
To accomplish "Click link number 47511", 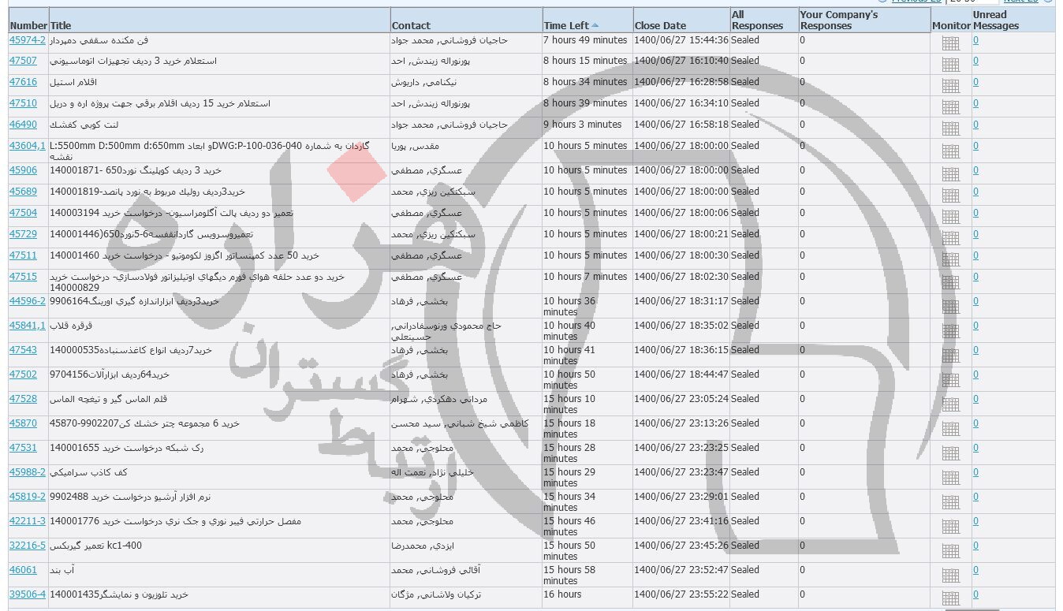I will point(23,255).
